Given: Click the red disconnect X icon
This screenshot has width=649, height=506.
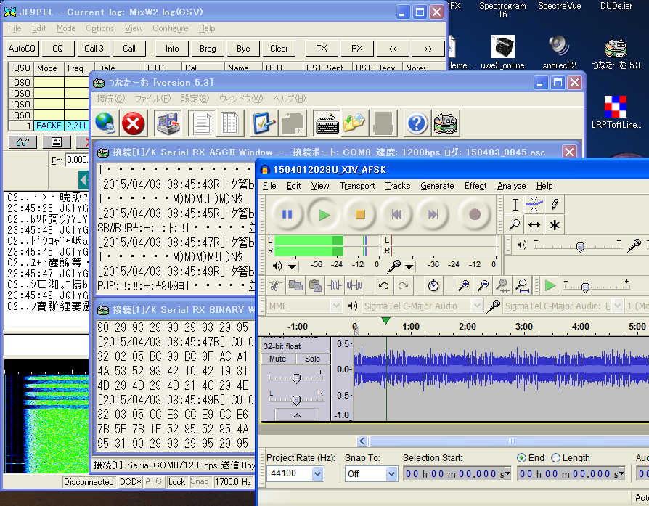Looking at the screenshot, I should point(134,123).
